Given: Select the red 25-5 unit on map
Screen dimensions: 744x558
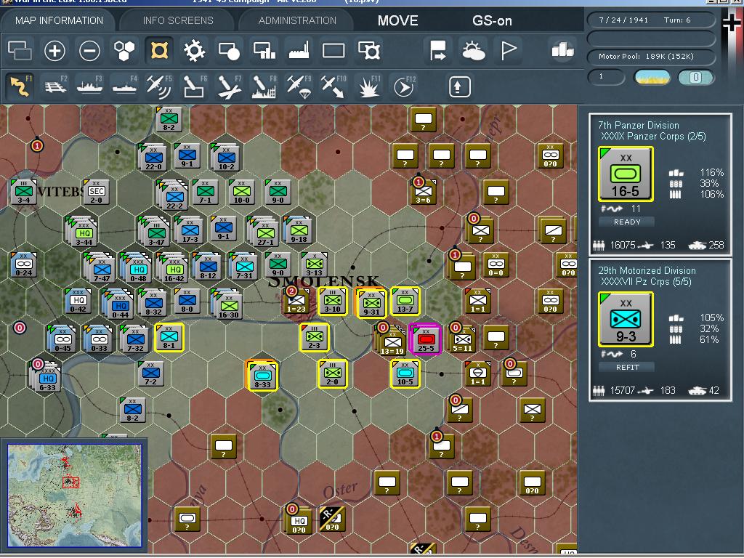Looking at the screenshot, I should pyautogui.click(x=425, y=339).
